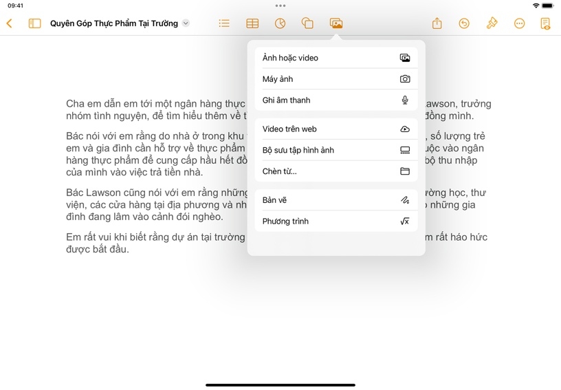Insert a table from toolbar
The height and width of the screenshot is (390, 561).
point(252,23)
